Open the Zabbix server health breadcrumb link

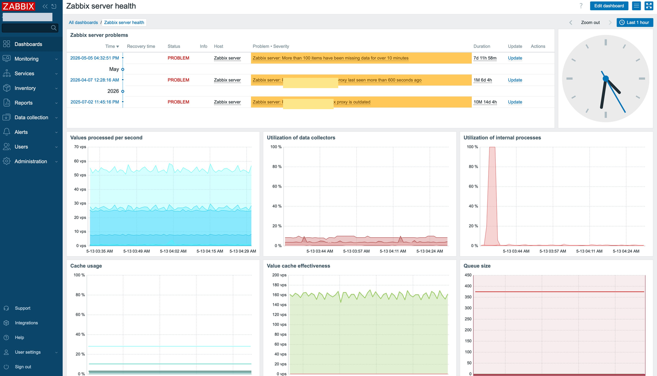pos(124,23)
